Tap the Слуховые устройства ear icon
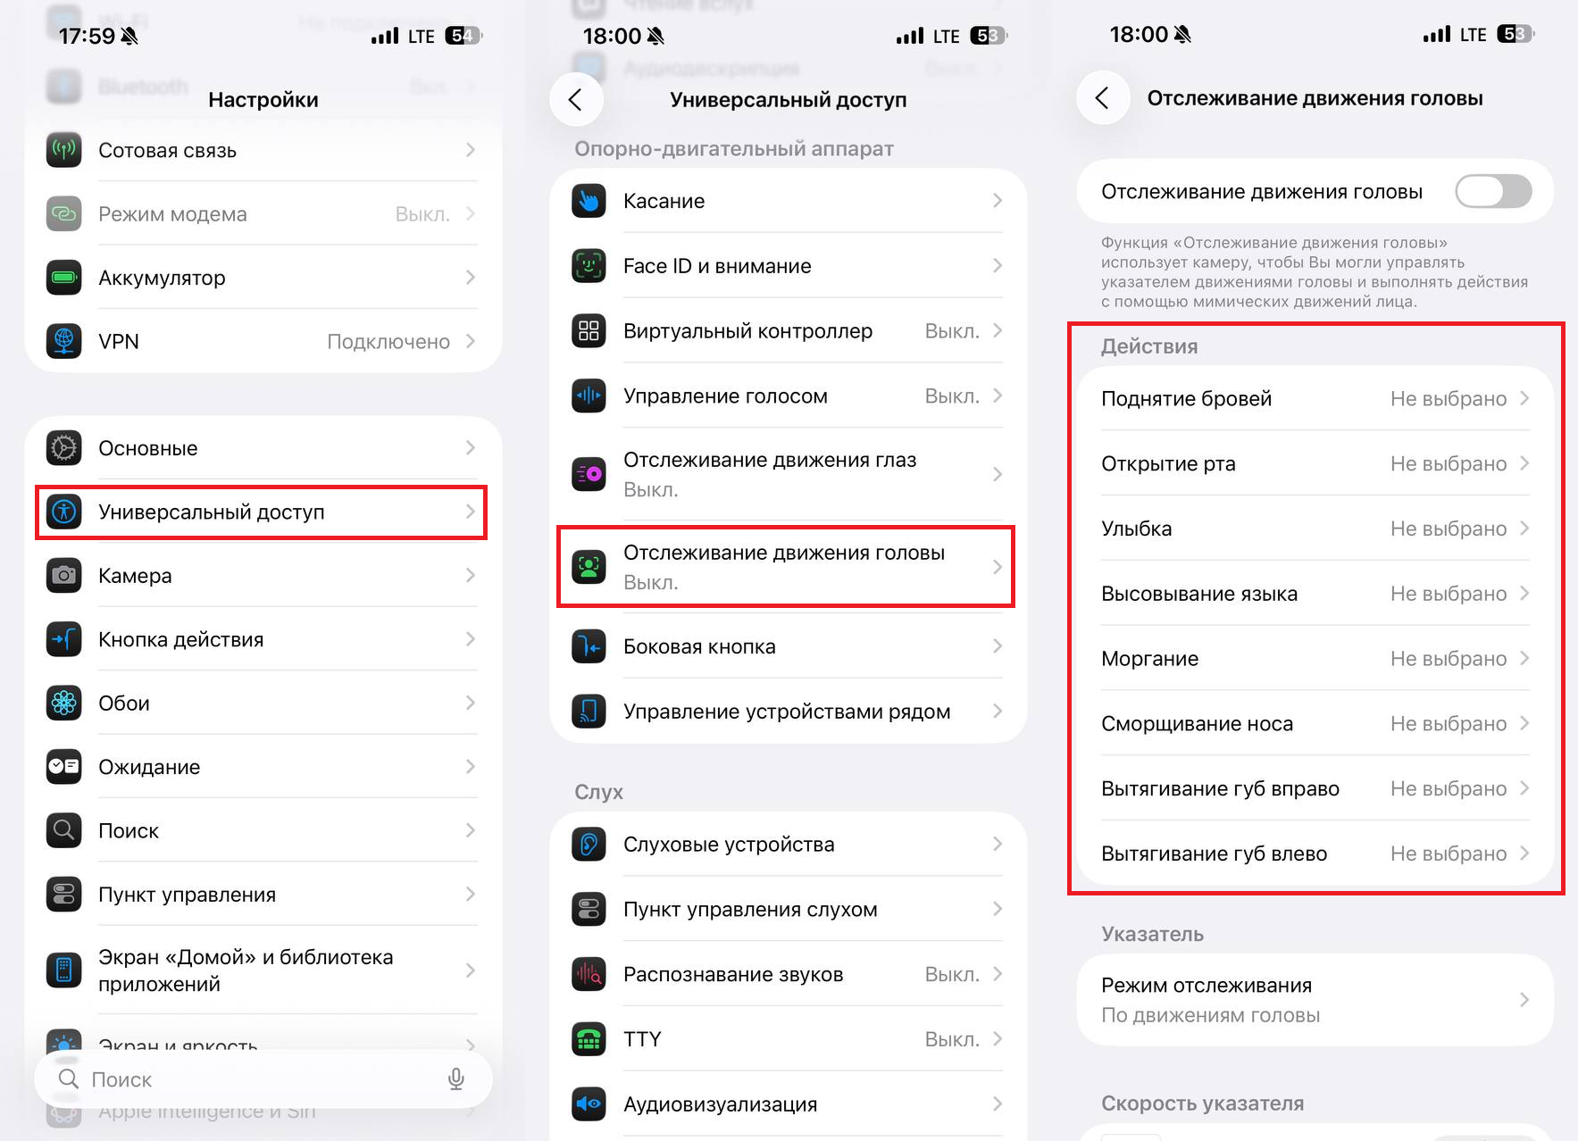The image size is (1578, 1141). pyautogui.click(x=589, y=845)
